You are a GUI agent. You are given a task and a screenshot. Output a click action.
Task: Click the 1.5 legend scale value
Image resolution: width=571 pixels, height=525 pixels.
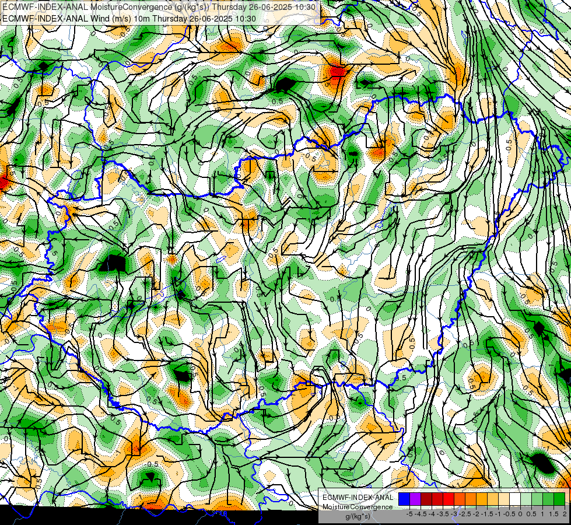click(x=554, y=514)
